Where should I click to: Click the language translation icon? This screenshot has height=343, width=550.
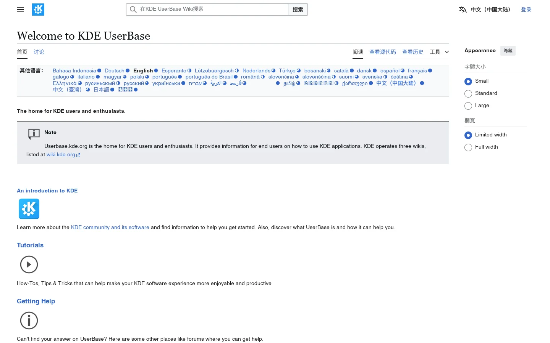[463, 10]
